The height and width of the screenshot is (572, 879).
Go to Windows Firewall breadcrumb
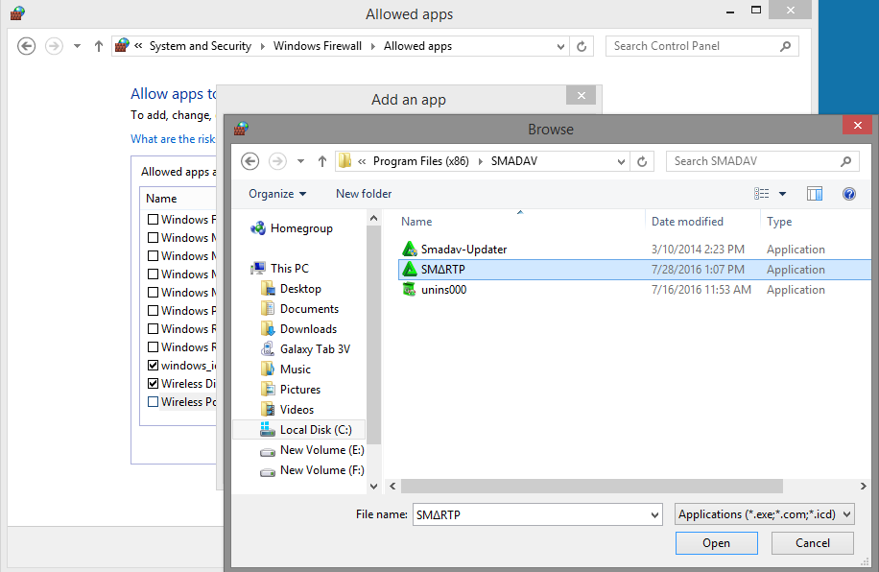(x=318, y=46)
